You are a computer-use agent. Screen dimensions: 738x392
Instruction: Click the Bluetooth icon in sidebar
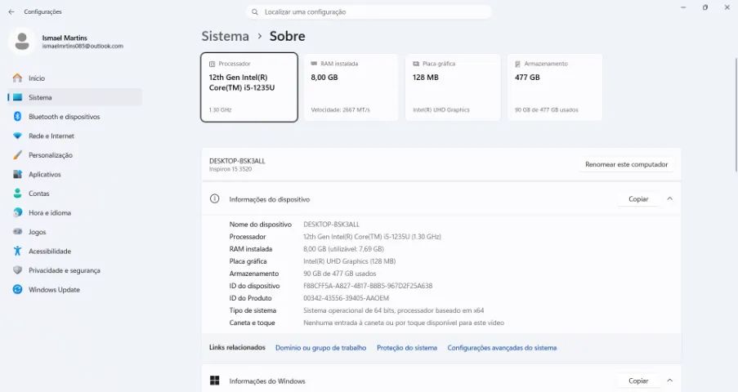17,117
